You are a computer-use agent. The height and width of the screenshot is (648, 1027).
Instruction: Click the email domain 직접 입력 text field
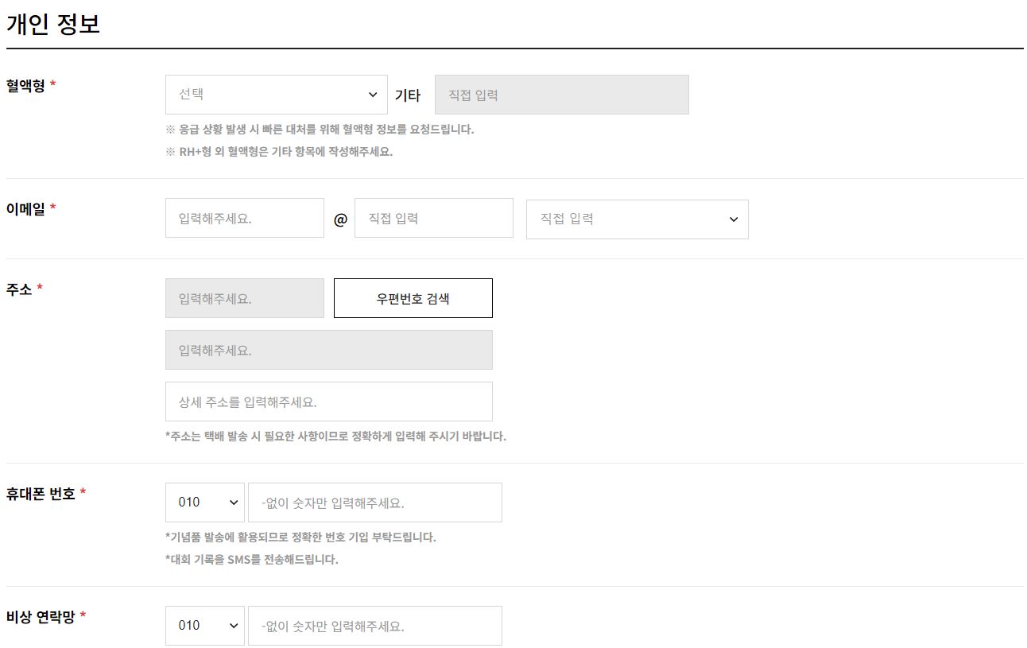[433, 218]
